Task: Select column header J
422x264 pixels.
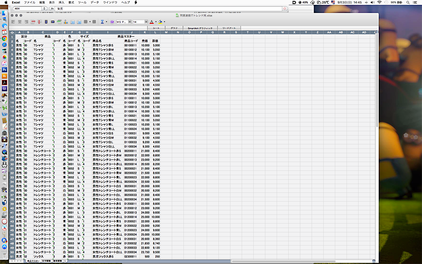Action: click(132, 32)
